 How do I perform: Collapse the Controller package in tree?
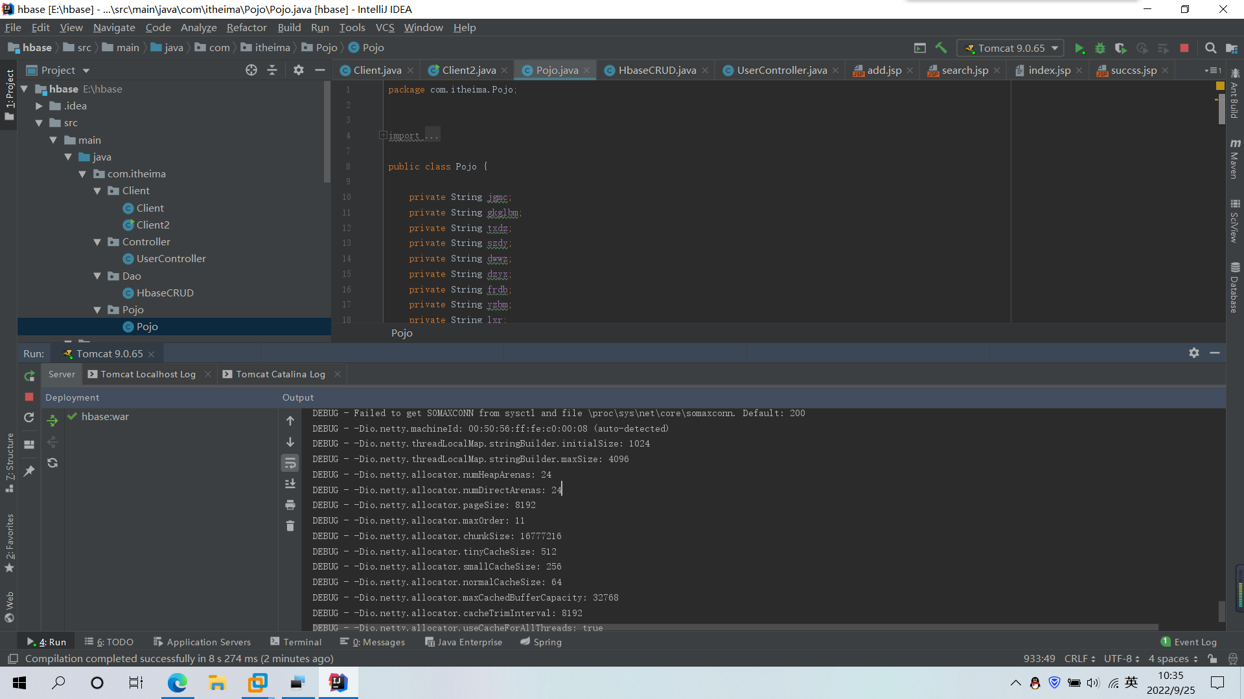click(x=97, y=242)
